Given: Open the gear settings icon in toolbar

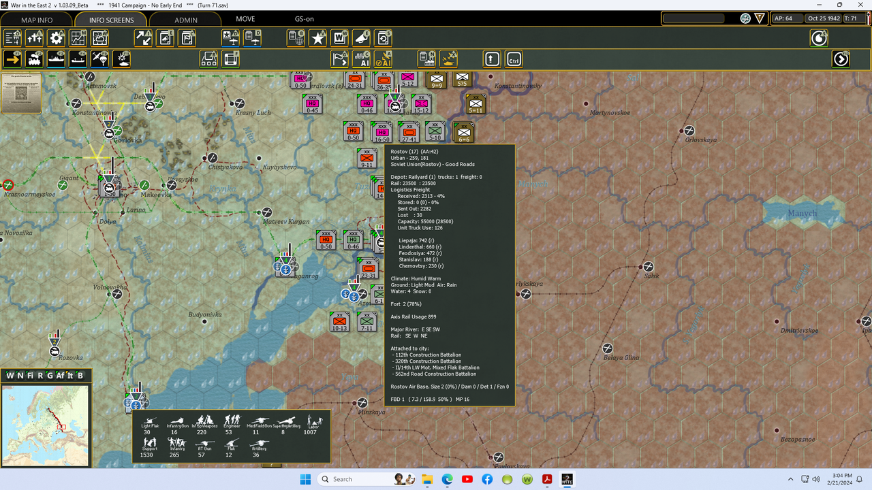Looking at the screenshot, I should click(x=57, y=38).
